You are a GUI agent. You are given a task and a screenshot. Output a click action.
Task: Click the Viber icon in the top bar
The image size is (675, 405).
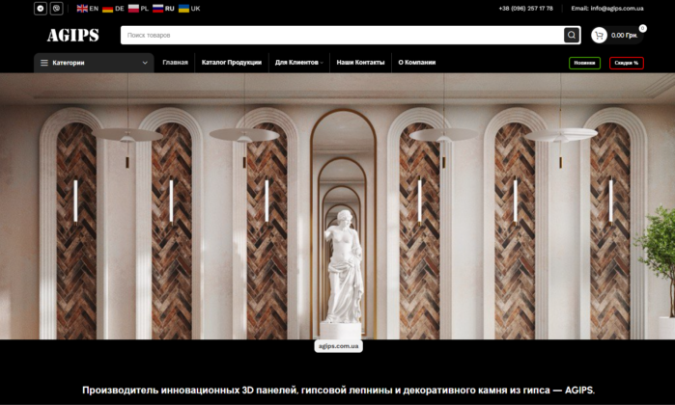57,9
